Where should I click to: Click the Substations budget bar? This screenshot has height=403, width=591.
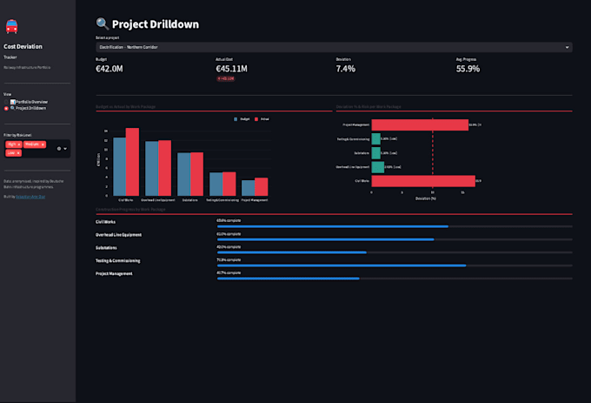click(x=184, y=174)
